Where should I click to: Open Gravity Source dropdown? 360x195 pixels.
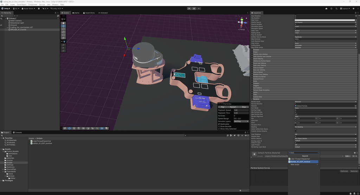click(x=326, y=22)
